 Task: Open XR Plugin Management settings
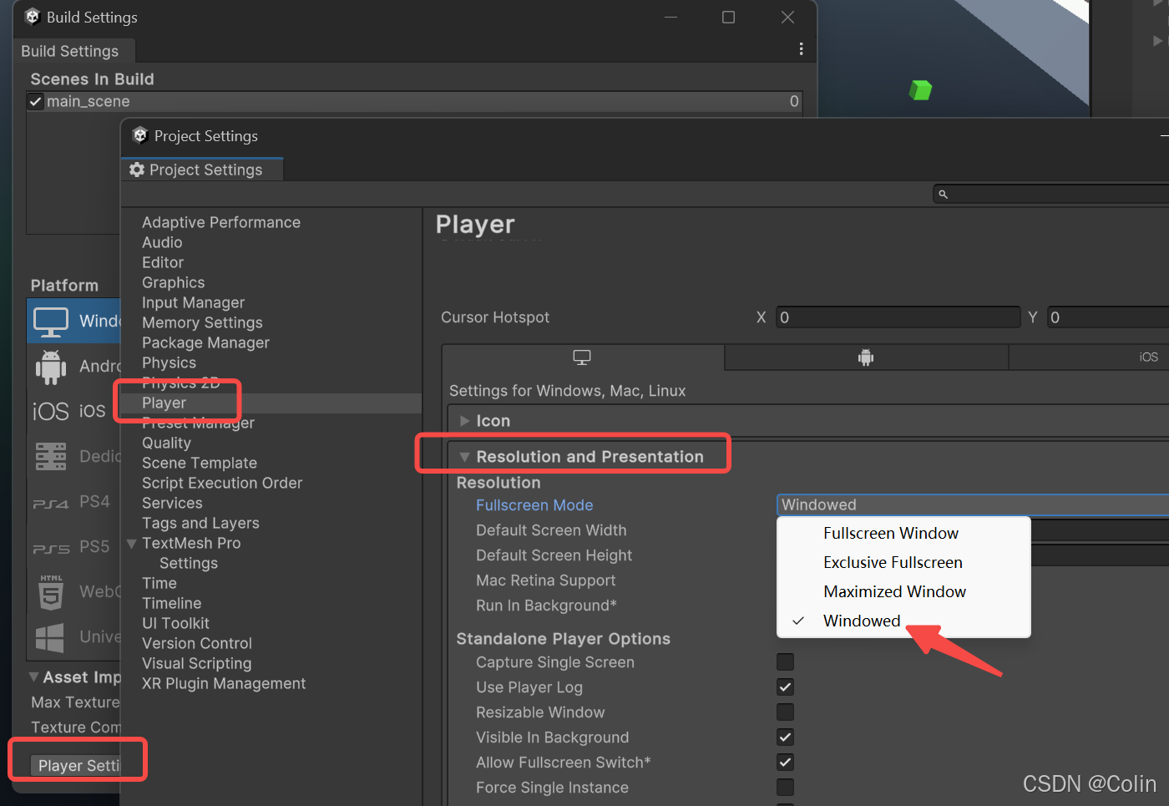click(224, 684)
